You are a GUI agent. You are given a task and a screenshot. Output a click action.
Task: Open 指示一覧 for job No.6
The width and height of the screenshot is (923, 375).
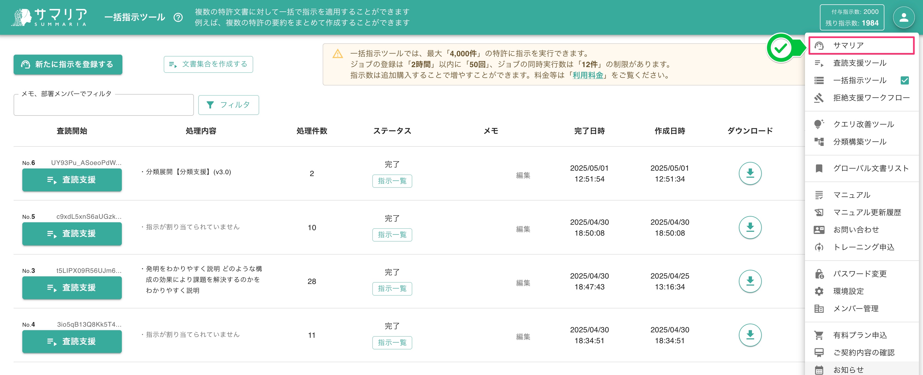(392, 181)
